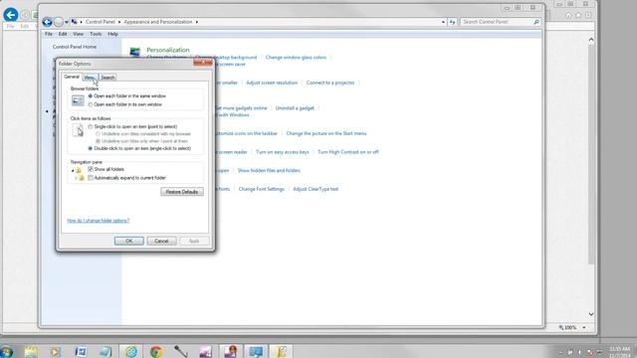637x358 pixels.
Task: Click the Control Panel forward arrow button
Action: pyautogui.click(x=59, y=22)
